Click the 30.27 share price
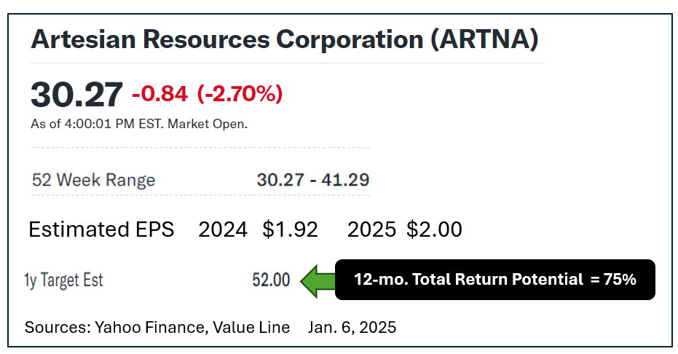Screen dimensions: 678x354 pos(77,94)
